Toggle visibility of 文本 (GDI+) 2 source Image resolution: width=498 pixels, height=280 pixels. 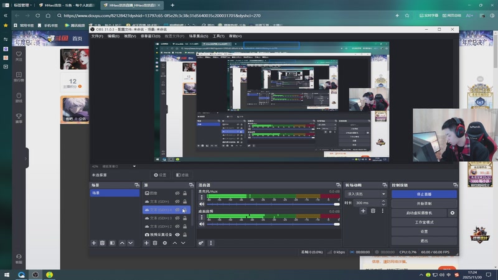click(x=177, y=226)
